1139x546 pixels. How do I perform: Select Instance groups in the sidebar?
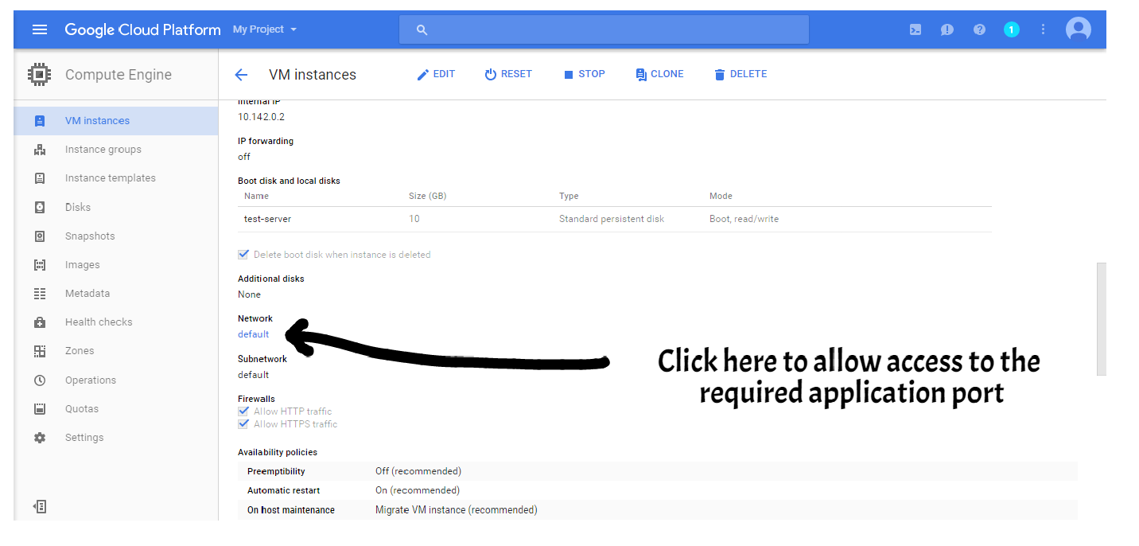[103, 150]
